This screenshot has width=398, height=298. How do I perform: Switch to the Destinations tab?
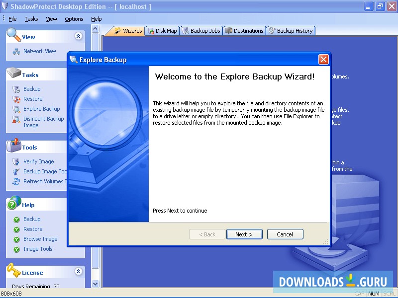click(x=244, y=31)
